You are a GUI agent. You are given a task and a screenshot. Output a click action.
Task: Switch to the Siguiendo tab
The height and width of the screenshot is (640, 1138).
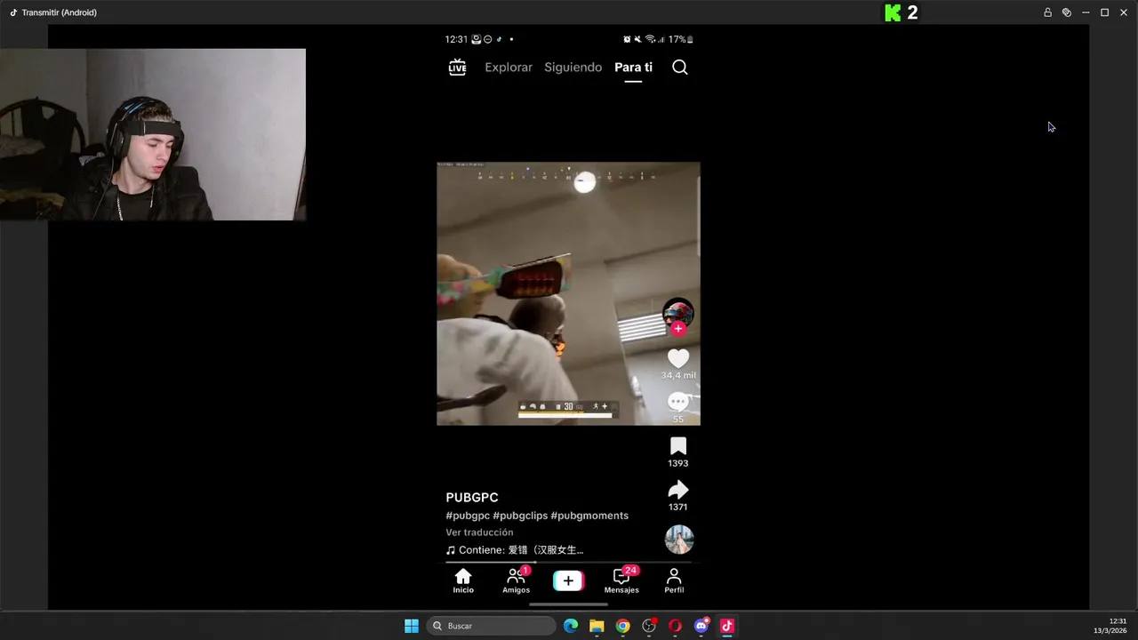click(573, 68)
